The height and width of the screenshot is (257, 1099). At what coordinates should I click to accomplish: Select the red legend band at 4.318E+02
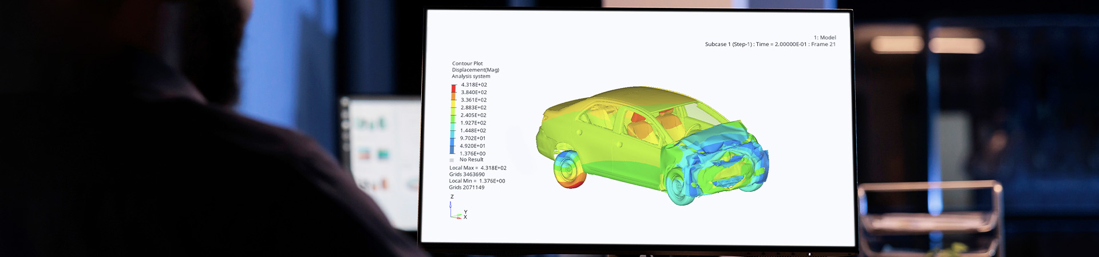(x=454, y=88)
